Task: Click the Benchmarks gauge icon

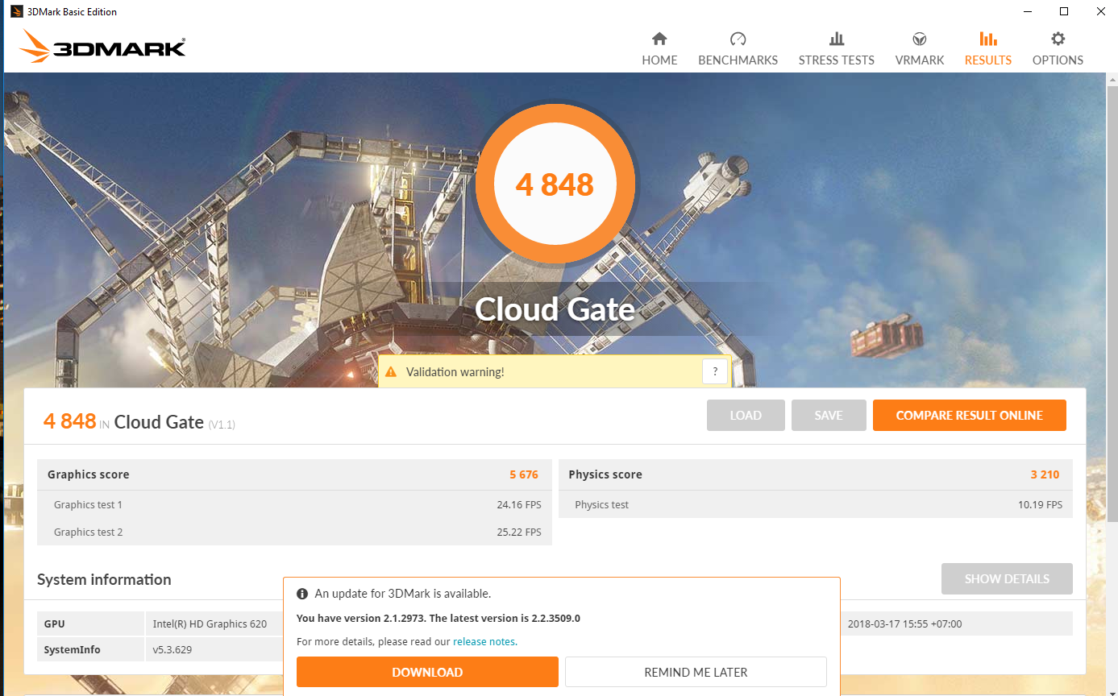Action: coord(738,39)
